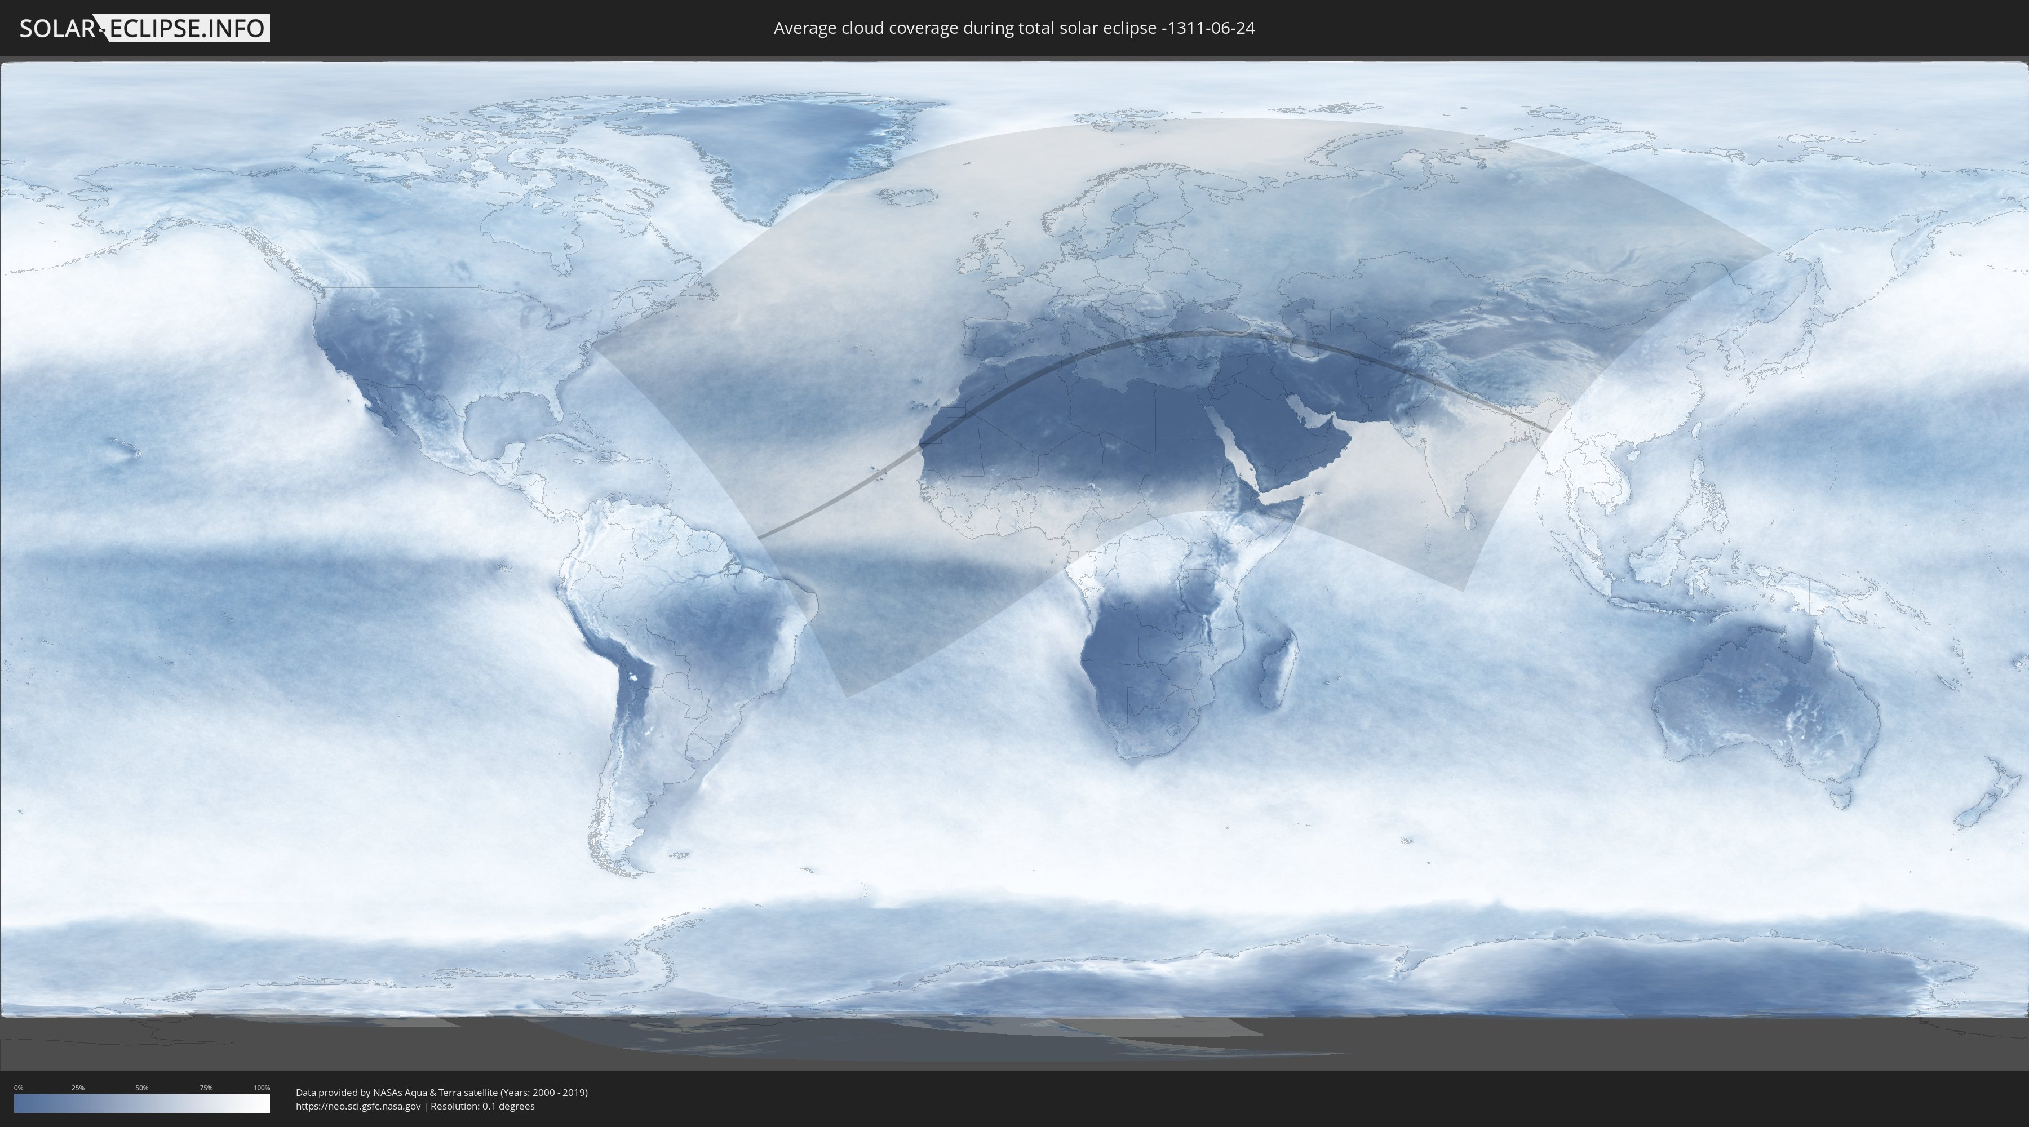Click the 50% legend label

(142, 1088)
